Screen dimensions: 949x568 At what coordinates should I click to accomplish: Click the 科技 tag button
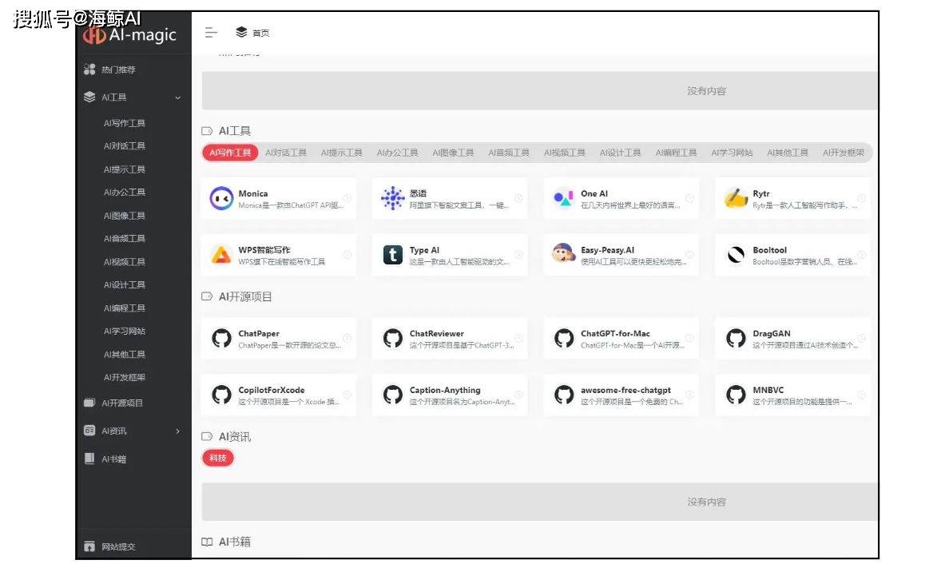(x=218, y=458)
